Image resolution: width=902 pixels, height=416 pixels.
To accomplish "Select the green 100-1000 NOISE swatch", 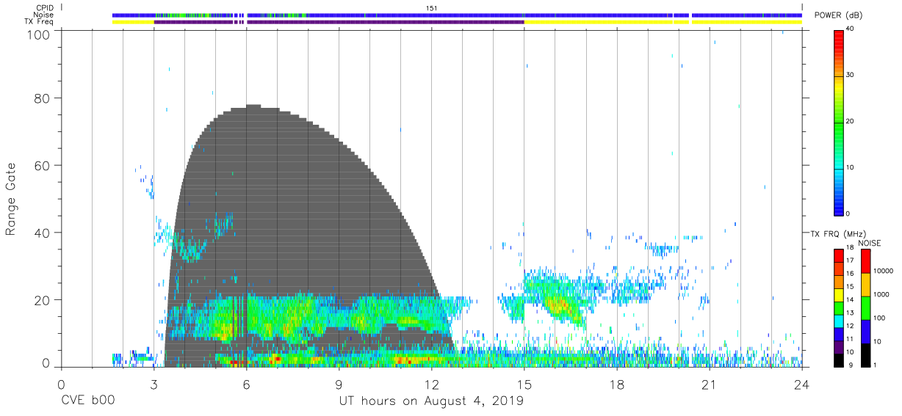I will [x=865, y=307].
